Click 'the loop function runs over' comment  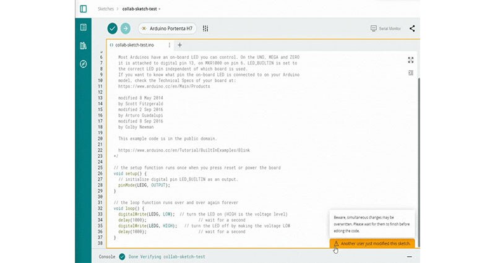[176, 202]
